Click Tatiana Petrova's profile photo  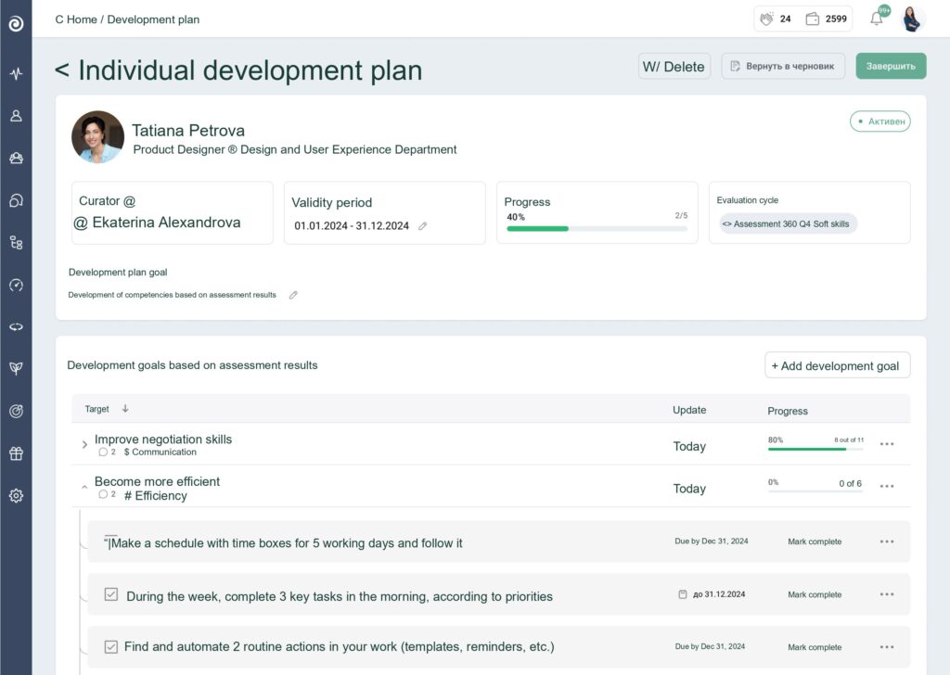97,137
